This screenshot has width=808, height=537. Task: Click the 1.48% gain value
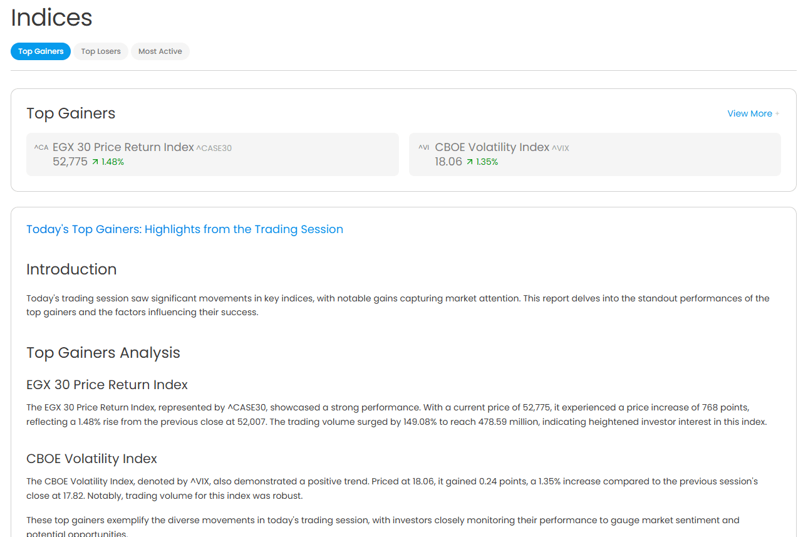point(113,162)
